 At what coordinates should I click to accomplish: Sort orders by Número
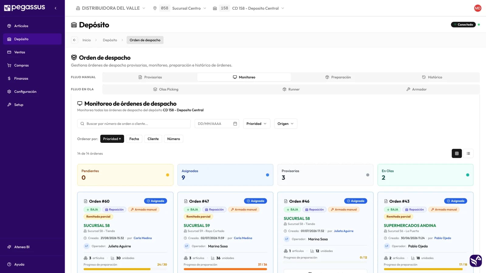tap(173, 139)
